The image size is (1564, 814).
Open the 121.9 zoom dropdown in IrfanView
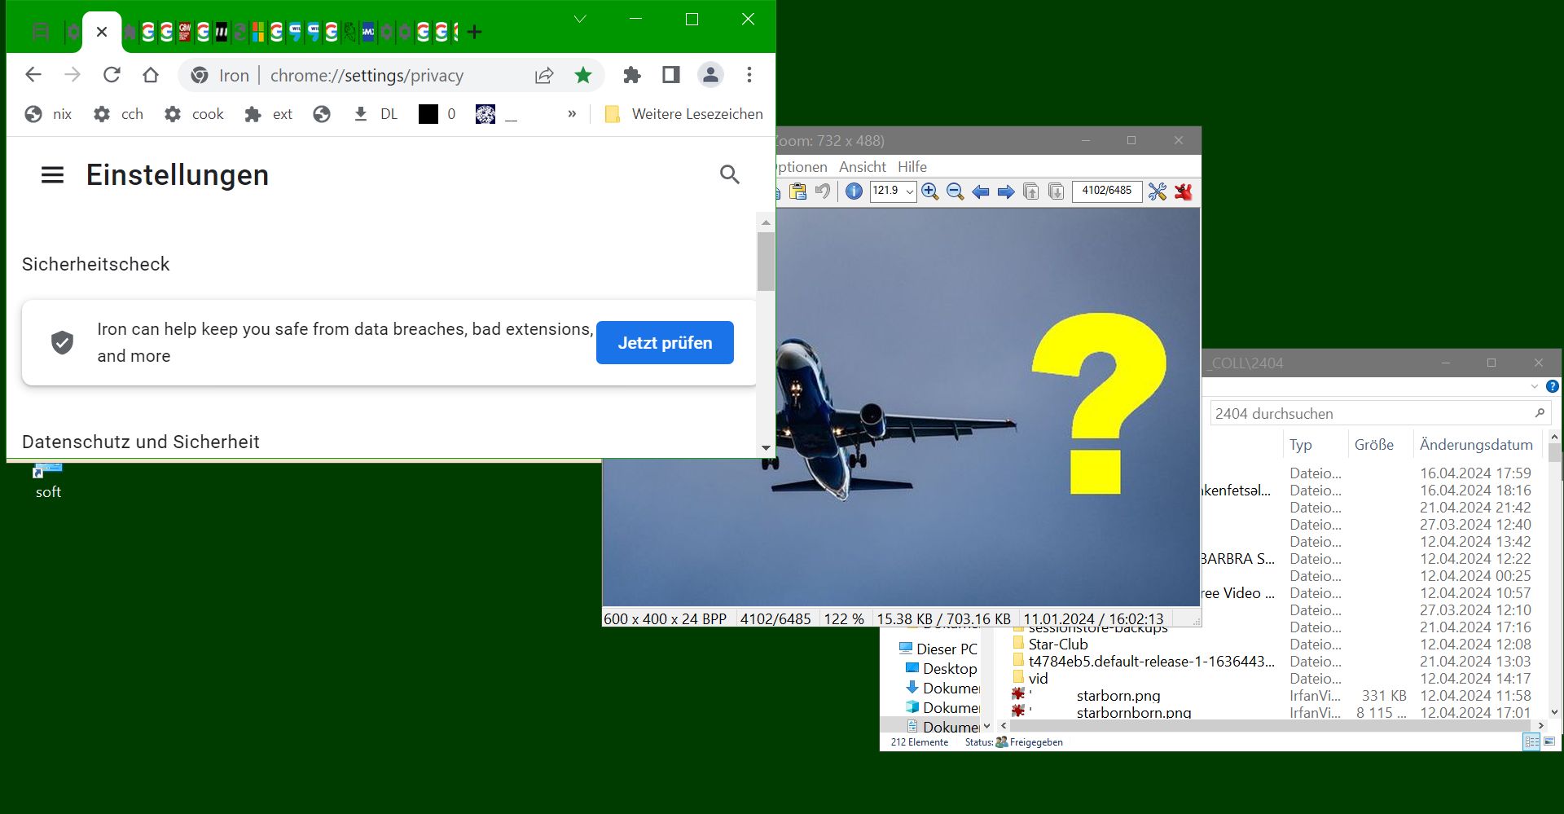point(910,192)
